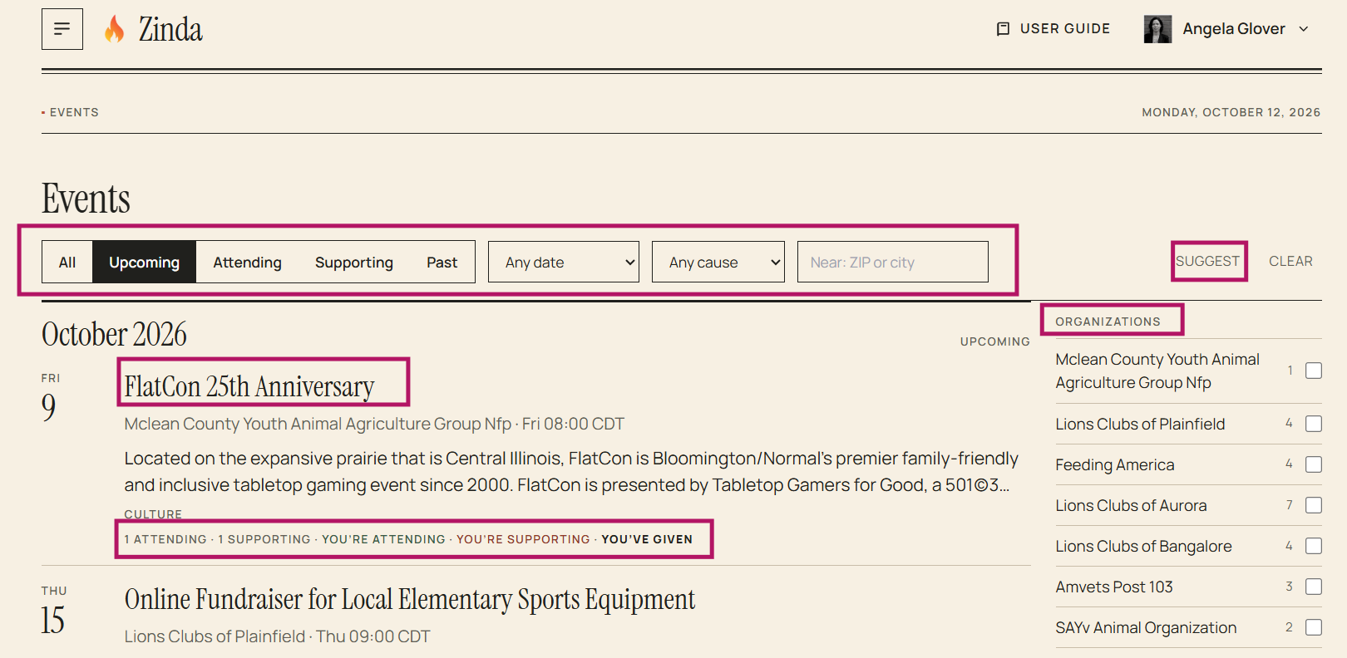The width and height of the screenshot is (1347, 658).
Task: Open the Any date dropdown
Action: pyautogui.click(x=564, y=262)
